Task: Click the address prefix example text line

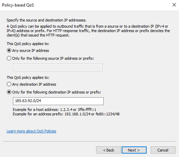Action: coord(66,114)
